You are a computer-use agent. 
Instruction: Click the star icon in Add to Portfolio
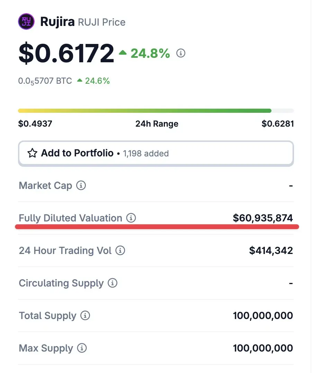point(32,153)
